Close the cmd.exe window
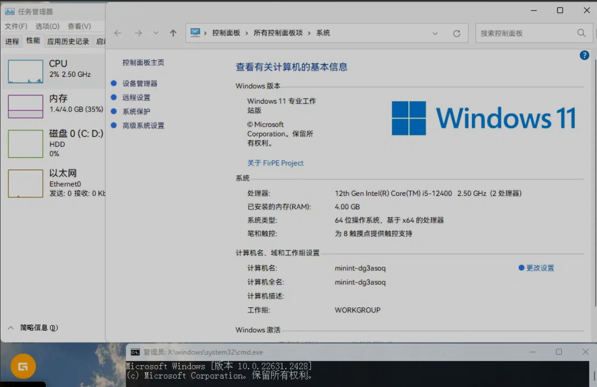Screen dimensions: 597x387 (586, 352)
